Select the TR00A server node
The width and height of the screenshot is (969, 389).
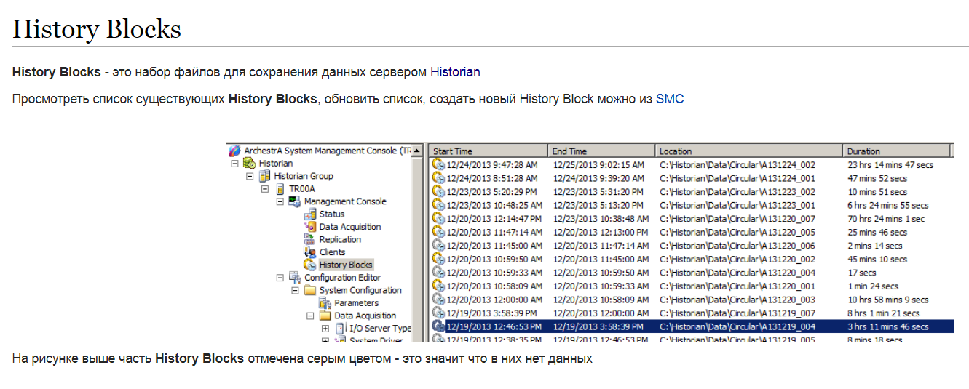click(301, 189)
